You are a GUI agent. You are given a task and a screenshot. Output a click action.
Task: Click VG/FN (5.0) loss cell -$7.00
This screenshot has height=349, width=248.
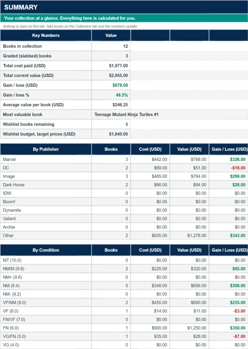pyautogui.click(x=229, y=336)
